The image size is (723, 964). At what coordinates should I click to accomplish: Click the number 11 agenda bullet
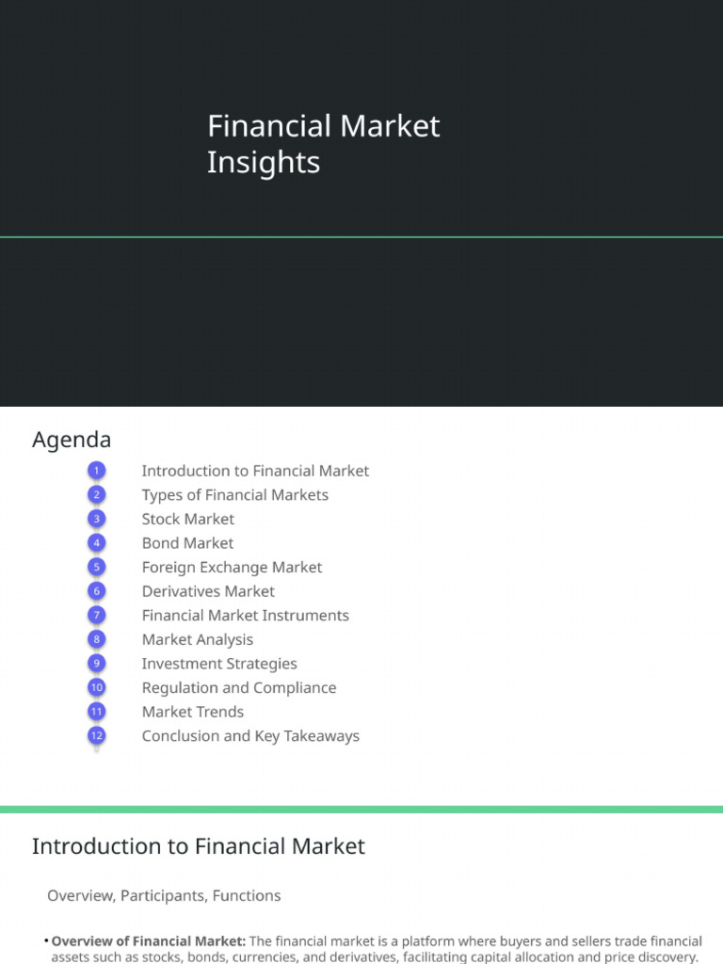pos(96,712)
